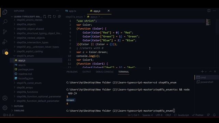The image size is (219, 123).
Task: Open editor More Actions ellipsis
Action: 214,11
